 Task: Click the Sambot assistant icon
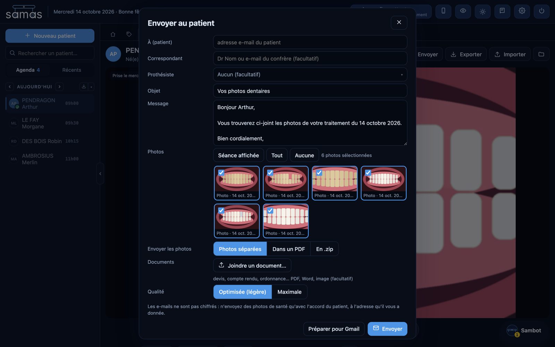click(512, 330)
